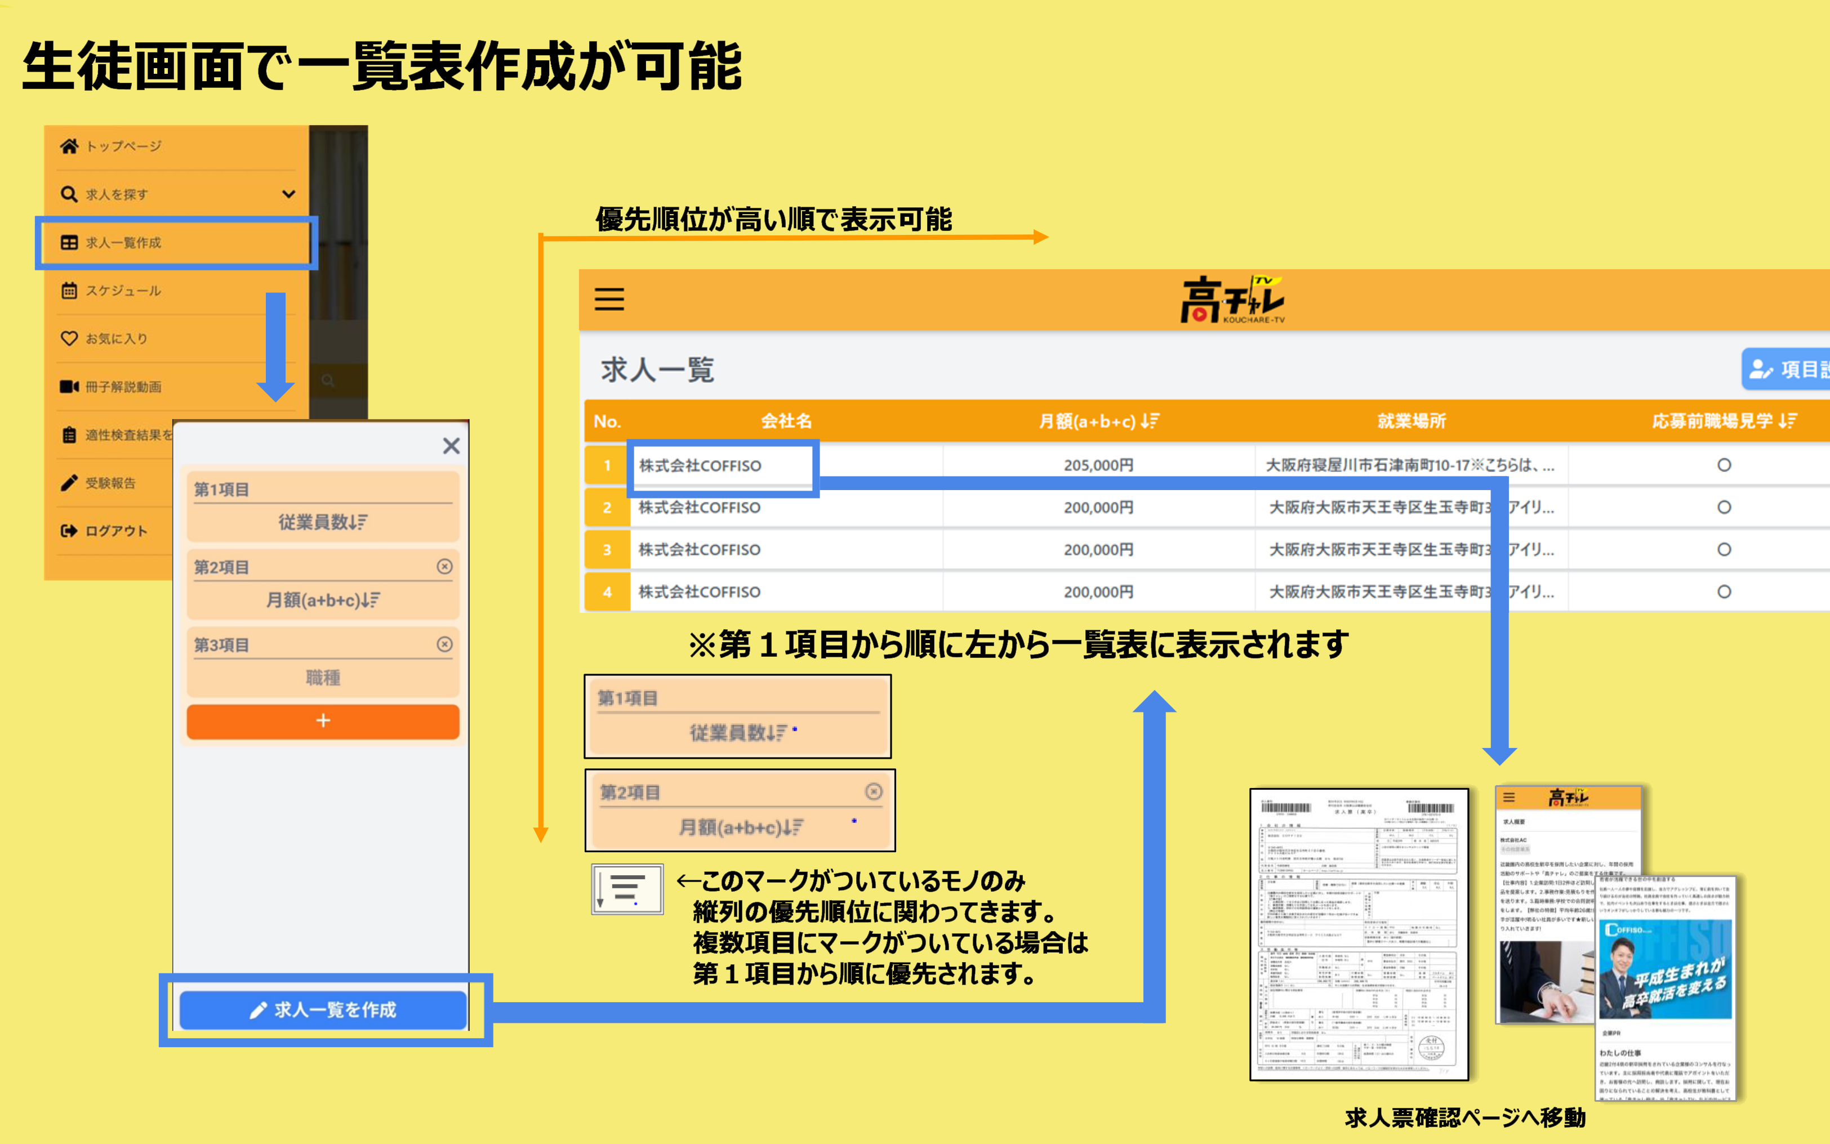Click the pencil icon for 受験報告

pyautogui.click(x=69, y=483)
